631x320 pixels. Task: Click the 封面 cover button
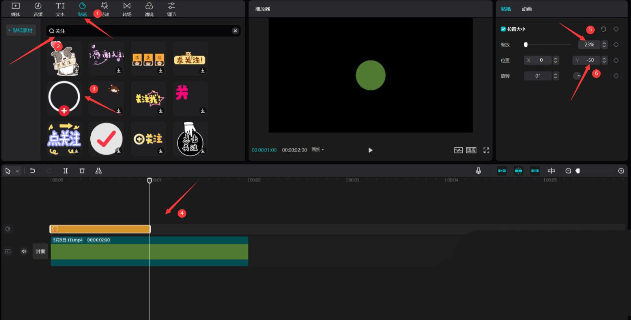pyautogui.click(x=40, y=251)
